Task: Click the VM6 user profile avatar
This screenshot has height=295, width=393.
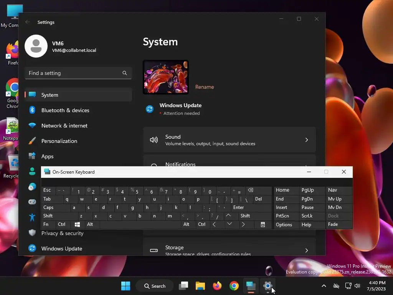Action: point(36,46)
